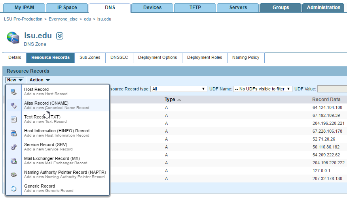Follow the Everyone_else breadcrumb link
The image size is (347, 201).
(x=63, y=19)
